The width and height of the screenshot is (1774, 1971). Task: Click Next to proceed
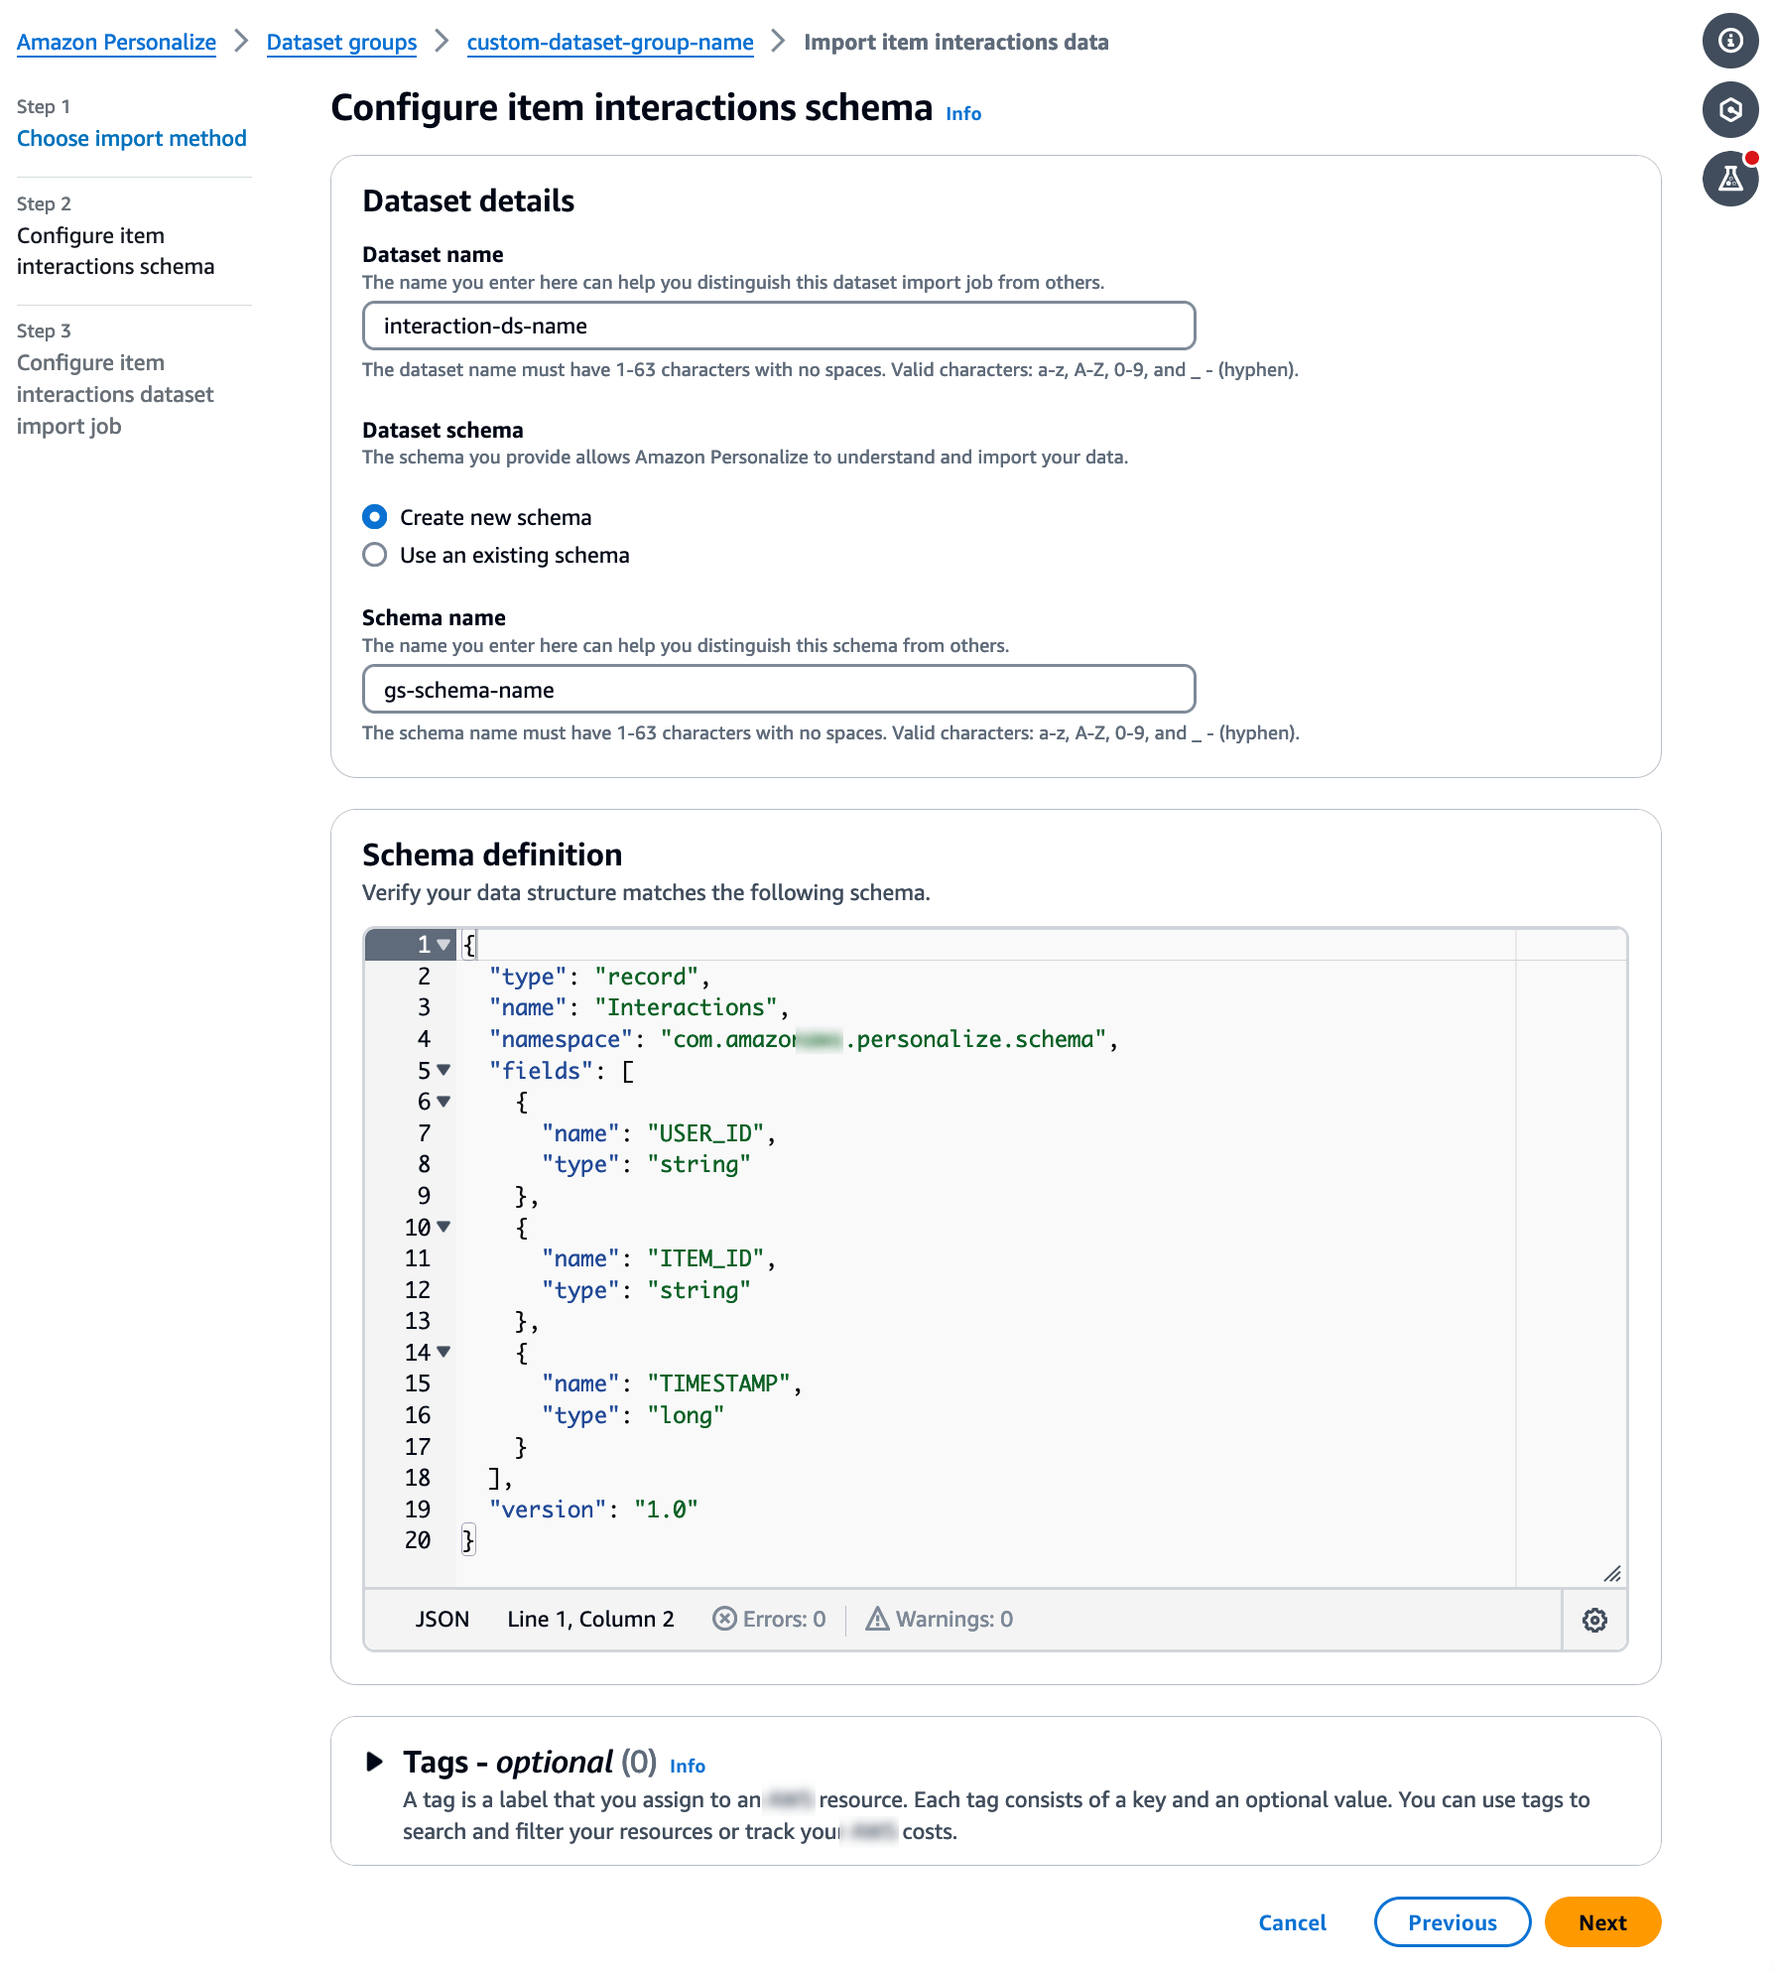[1602, 1922]
